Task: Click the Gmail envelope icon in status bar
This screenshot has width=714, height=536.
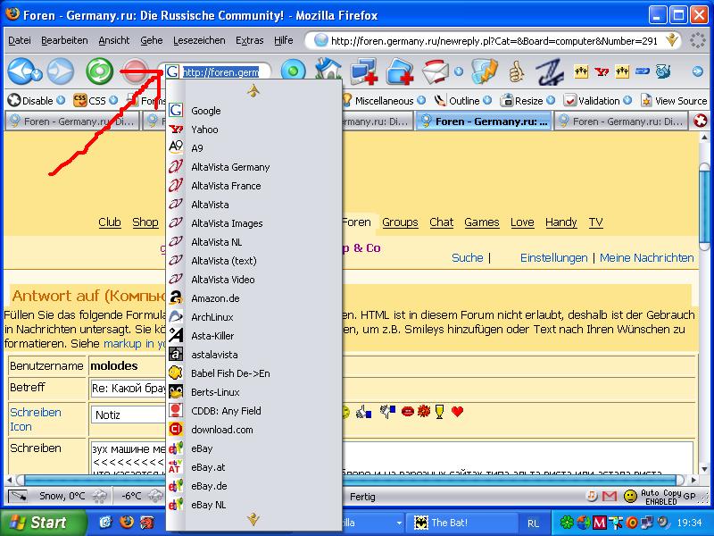Action: click(610, 496)
